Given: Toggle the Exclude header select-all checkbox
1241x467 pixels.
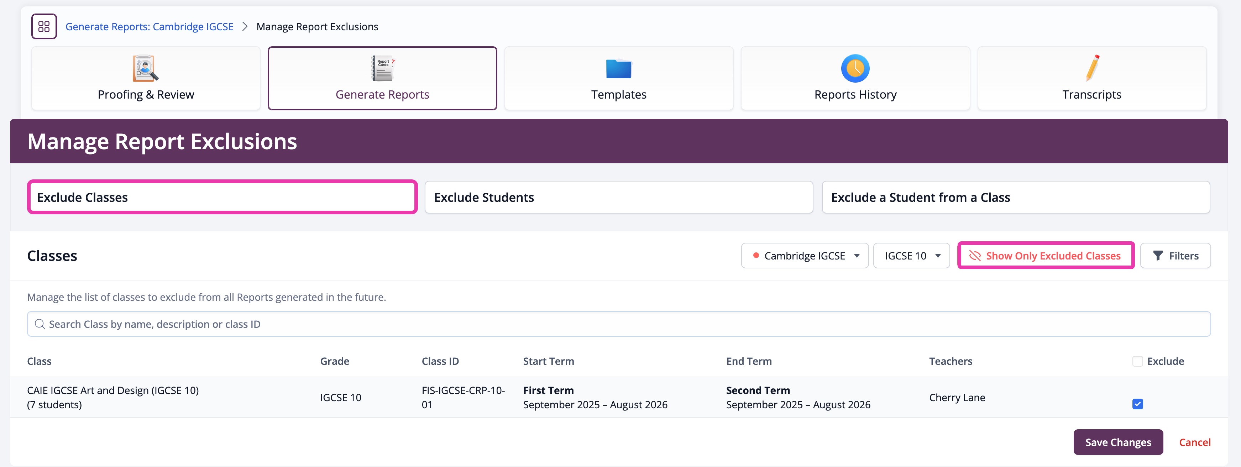Looking at the screenshot, I should [1137, 361].
